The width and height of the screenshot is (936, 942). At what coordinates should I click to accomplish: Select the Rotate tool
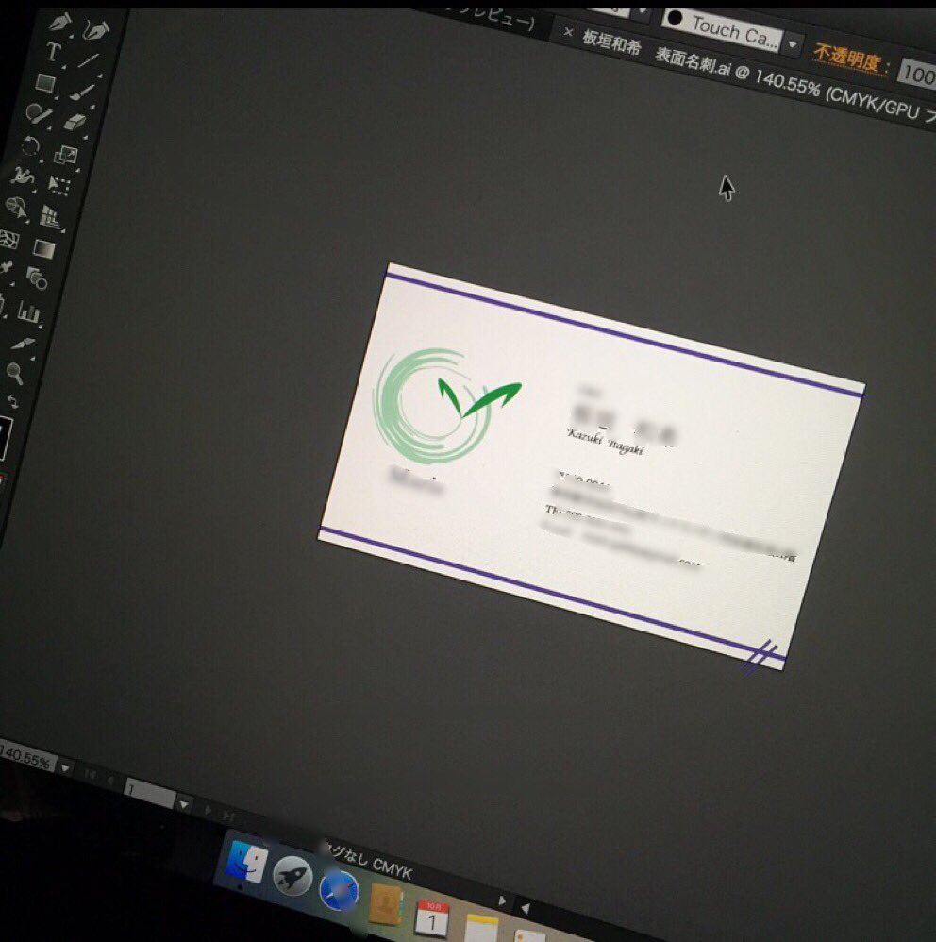point(30,145)
